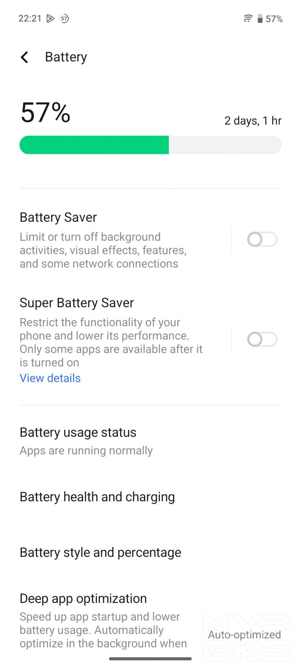Turn on Super Battery Saver
The height and width of the screenshot is (668, 301).
(x=262, y=339)
